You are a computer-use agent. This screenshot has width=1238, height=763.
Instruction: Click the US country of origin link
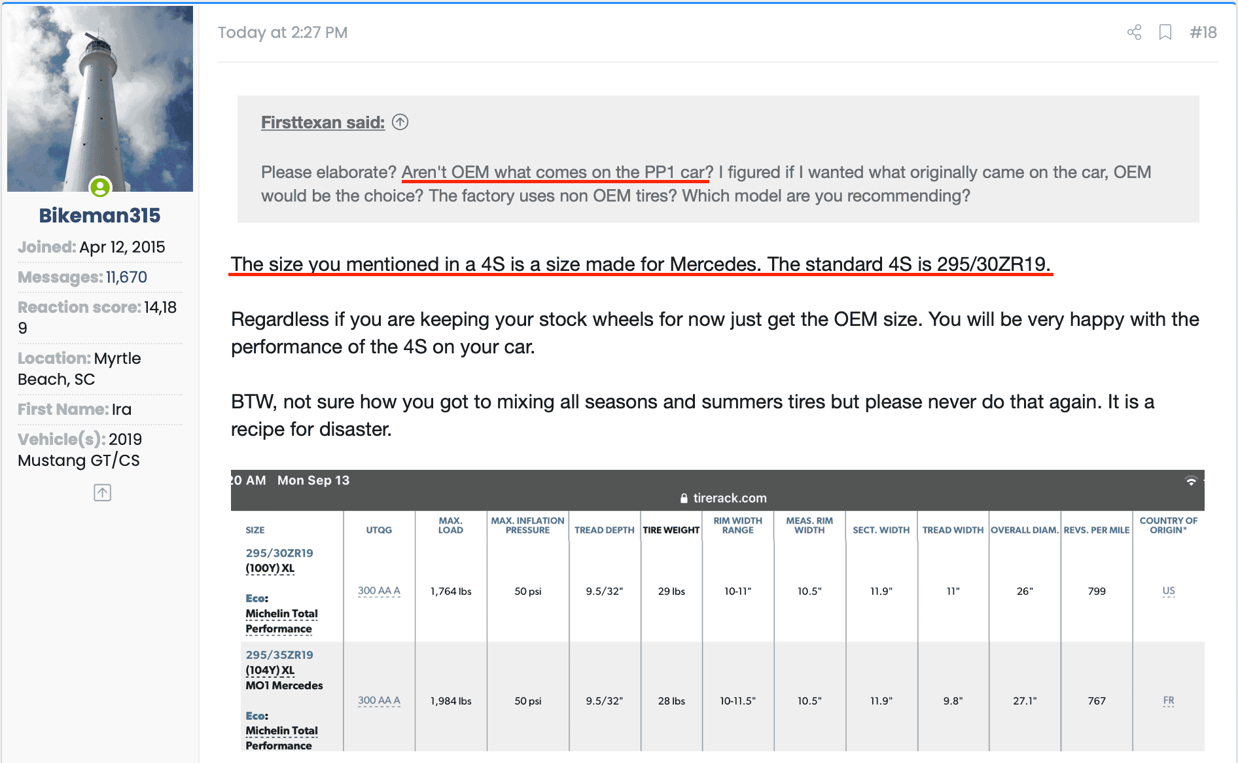click(1169, 591)
